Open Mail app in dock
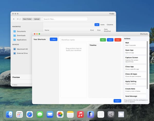Screen dimensions: 154x121 [x=50, y=114]
